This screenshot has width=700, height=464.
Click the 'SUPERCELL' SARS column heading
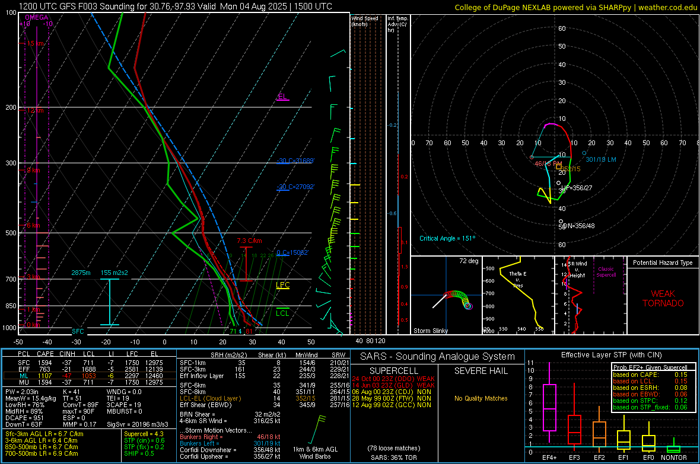point(394,371)
